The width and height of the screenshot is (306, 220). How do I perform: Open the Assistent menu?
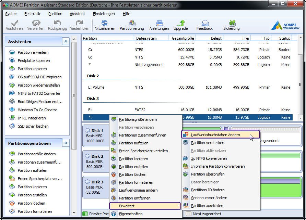click(x=77, y=14)
